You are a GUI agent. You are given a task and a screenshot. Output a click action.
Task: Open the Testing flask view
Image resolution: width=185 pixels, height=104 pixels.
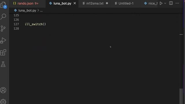tap(3, 64)
